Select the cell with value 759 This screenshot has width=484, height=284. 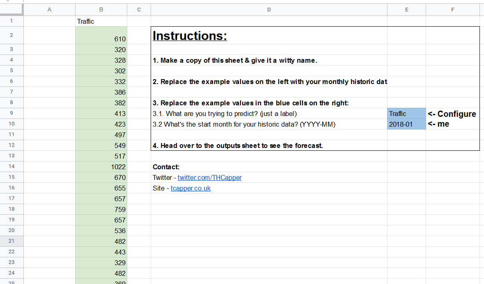tap(101, 209)
